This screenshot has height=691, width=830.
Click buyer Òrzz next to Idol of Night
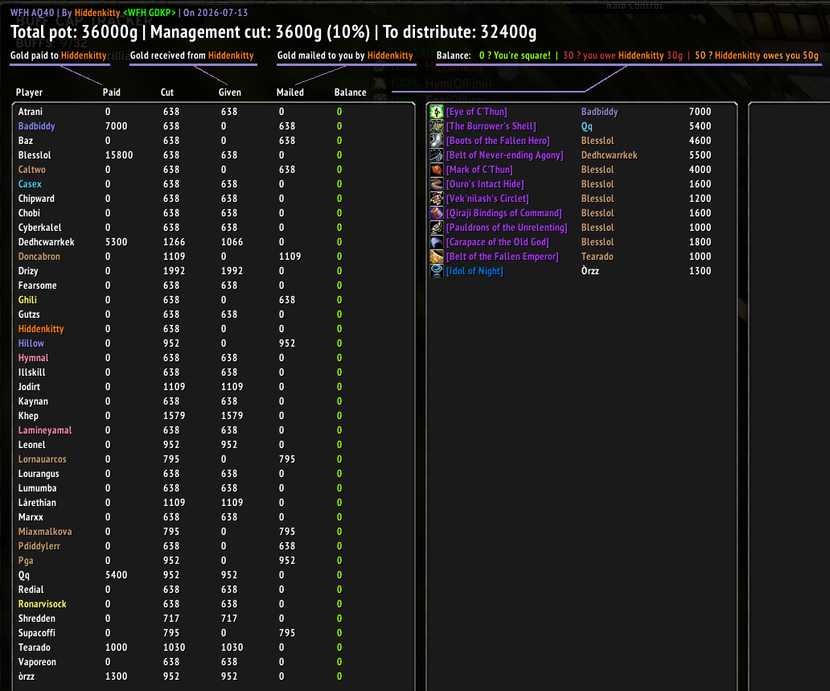[x=590, y=271]
